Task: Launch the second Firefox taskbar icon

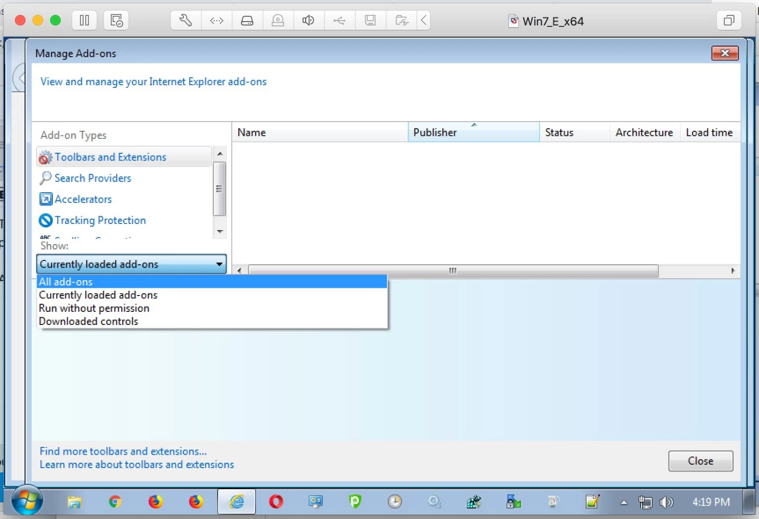Action: click(196, 502)
